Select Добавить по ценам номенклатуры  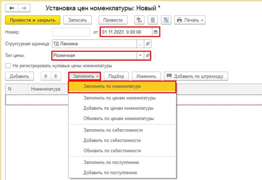coord(122,108)
